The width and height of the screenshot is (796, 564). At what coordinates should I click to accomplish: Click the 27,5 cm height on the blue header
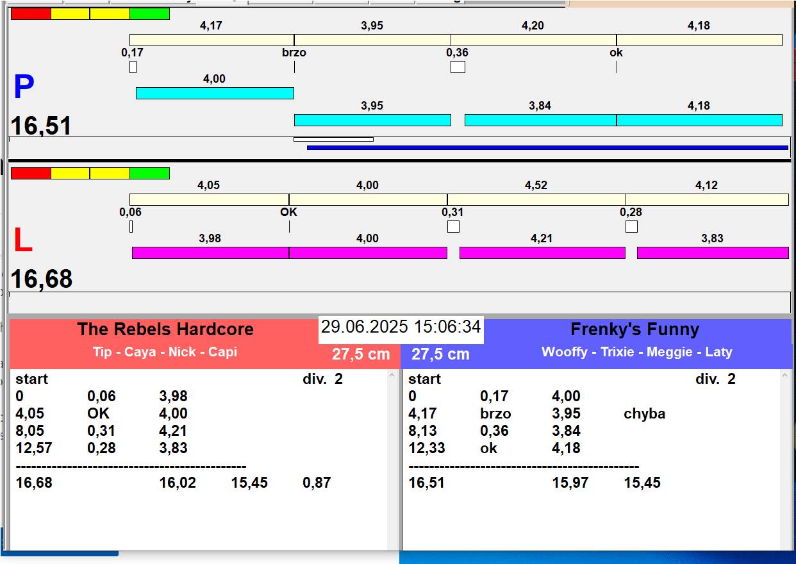coord(440,354)
